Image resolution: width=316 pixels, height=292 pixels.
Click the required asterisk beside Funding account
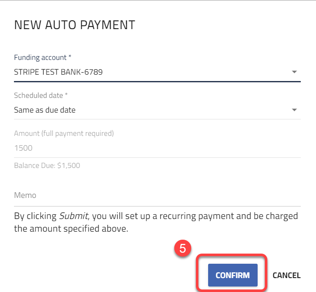click(70, 56)
